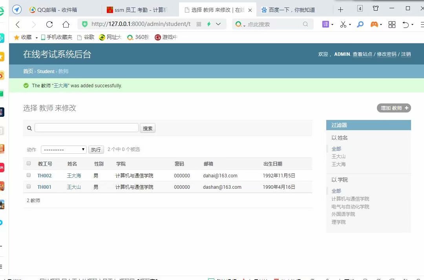This screenshot has width=424, height=280.
Task: Open the extensions grid icon
Action: 392,24
